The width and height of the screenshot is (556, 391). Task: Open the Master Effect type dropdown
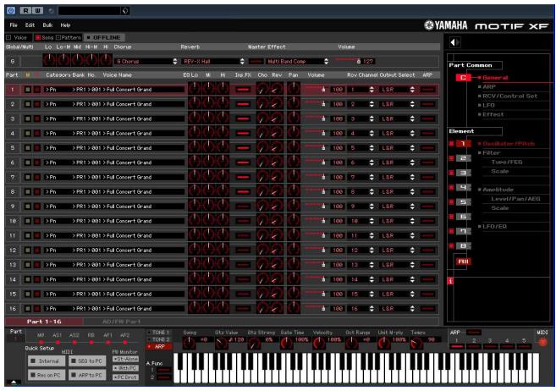pos(297,61)
